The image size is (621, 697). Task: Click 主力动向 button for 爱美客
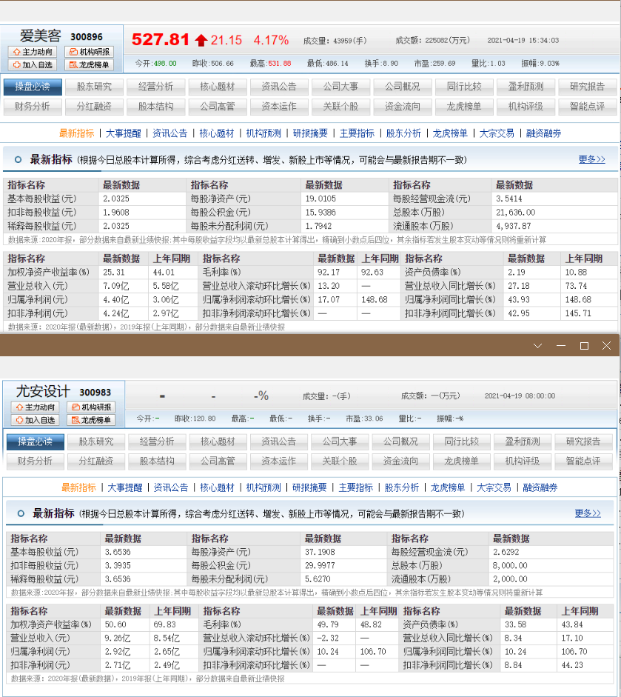click(x=33, y=52)
